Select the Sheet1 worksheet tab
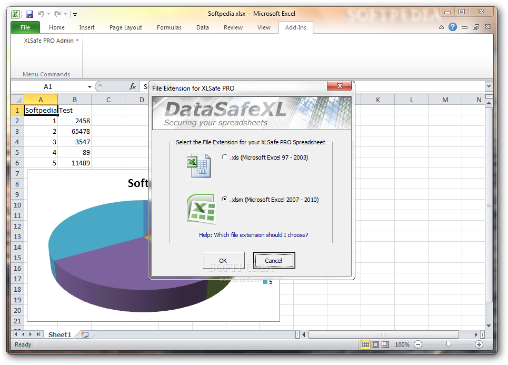508x365 pixels. 59,334
